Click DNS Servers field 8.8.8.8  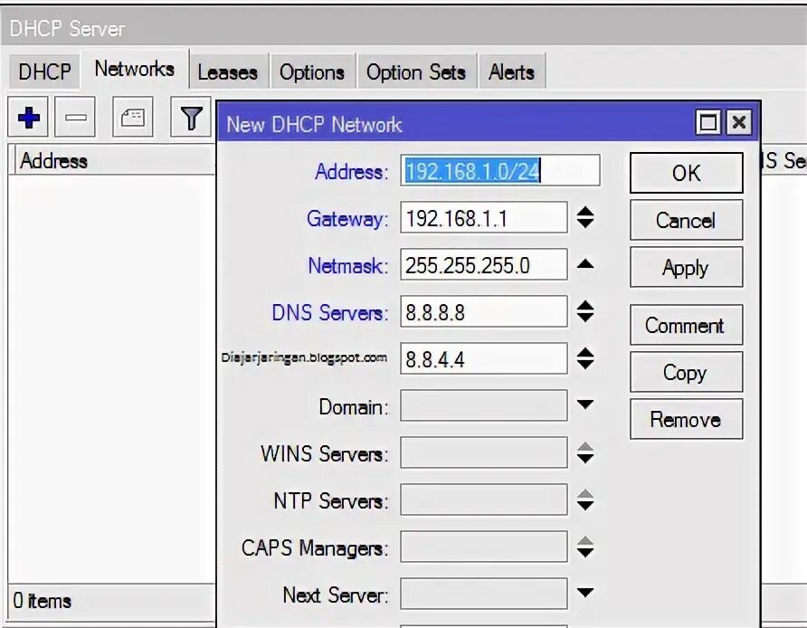(x=484, y=311)
